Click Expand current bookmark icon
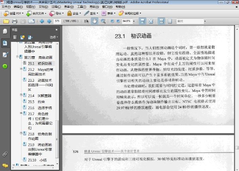Screen dimensions: 239x171 click(x=30, y=37)
